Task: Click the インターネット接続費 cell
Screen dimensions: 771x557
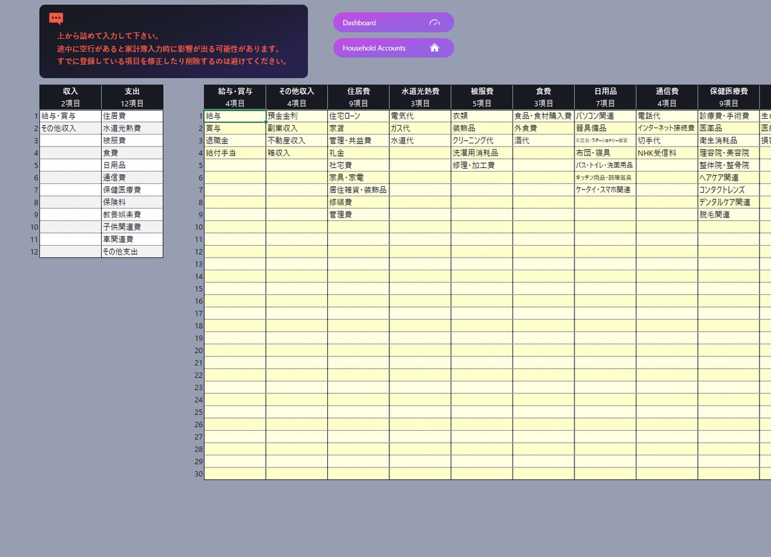Action: (667, 128)
